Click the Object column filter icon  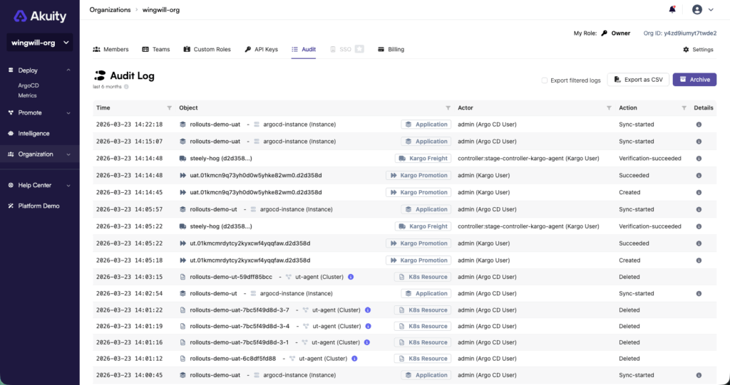tap(448, 108)
